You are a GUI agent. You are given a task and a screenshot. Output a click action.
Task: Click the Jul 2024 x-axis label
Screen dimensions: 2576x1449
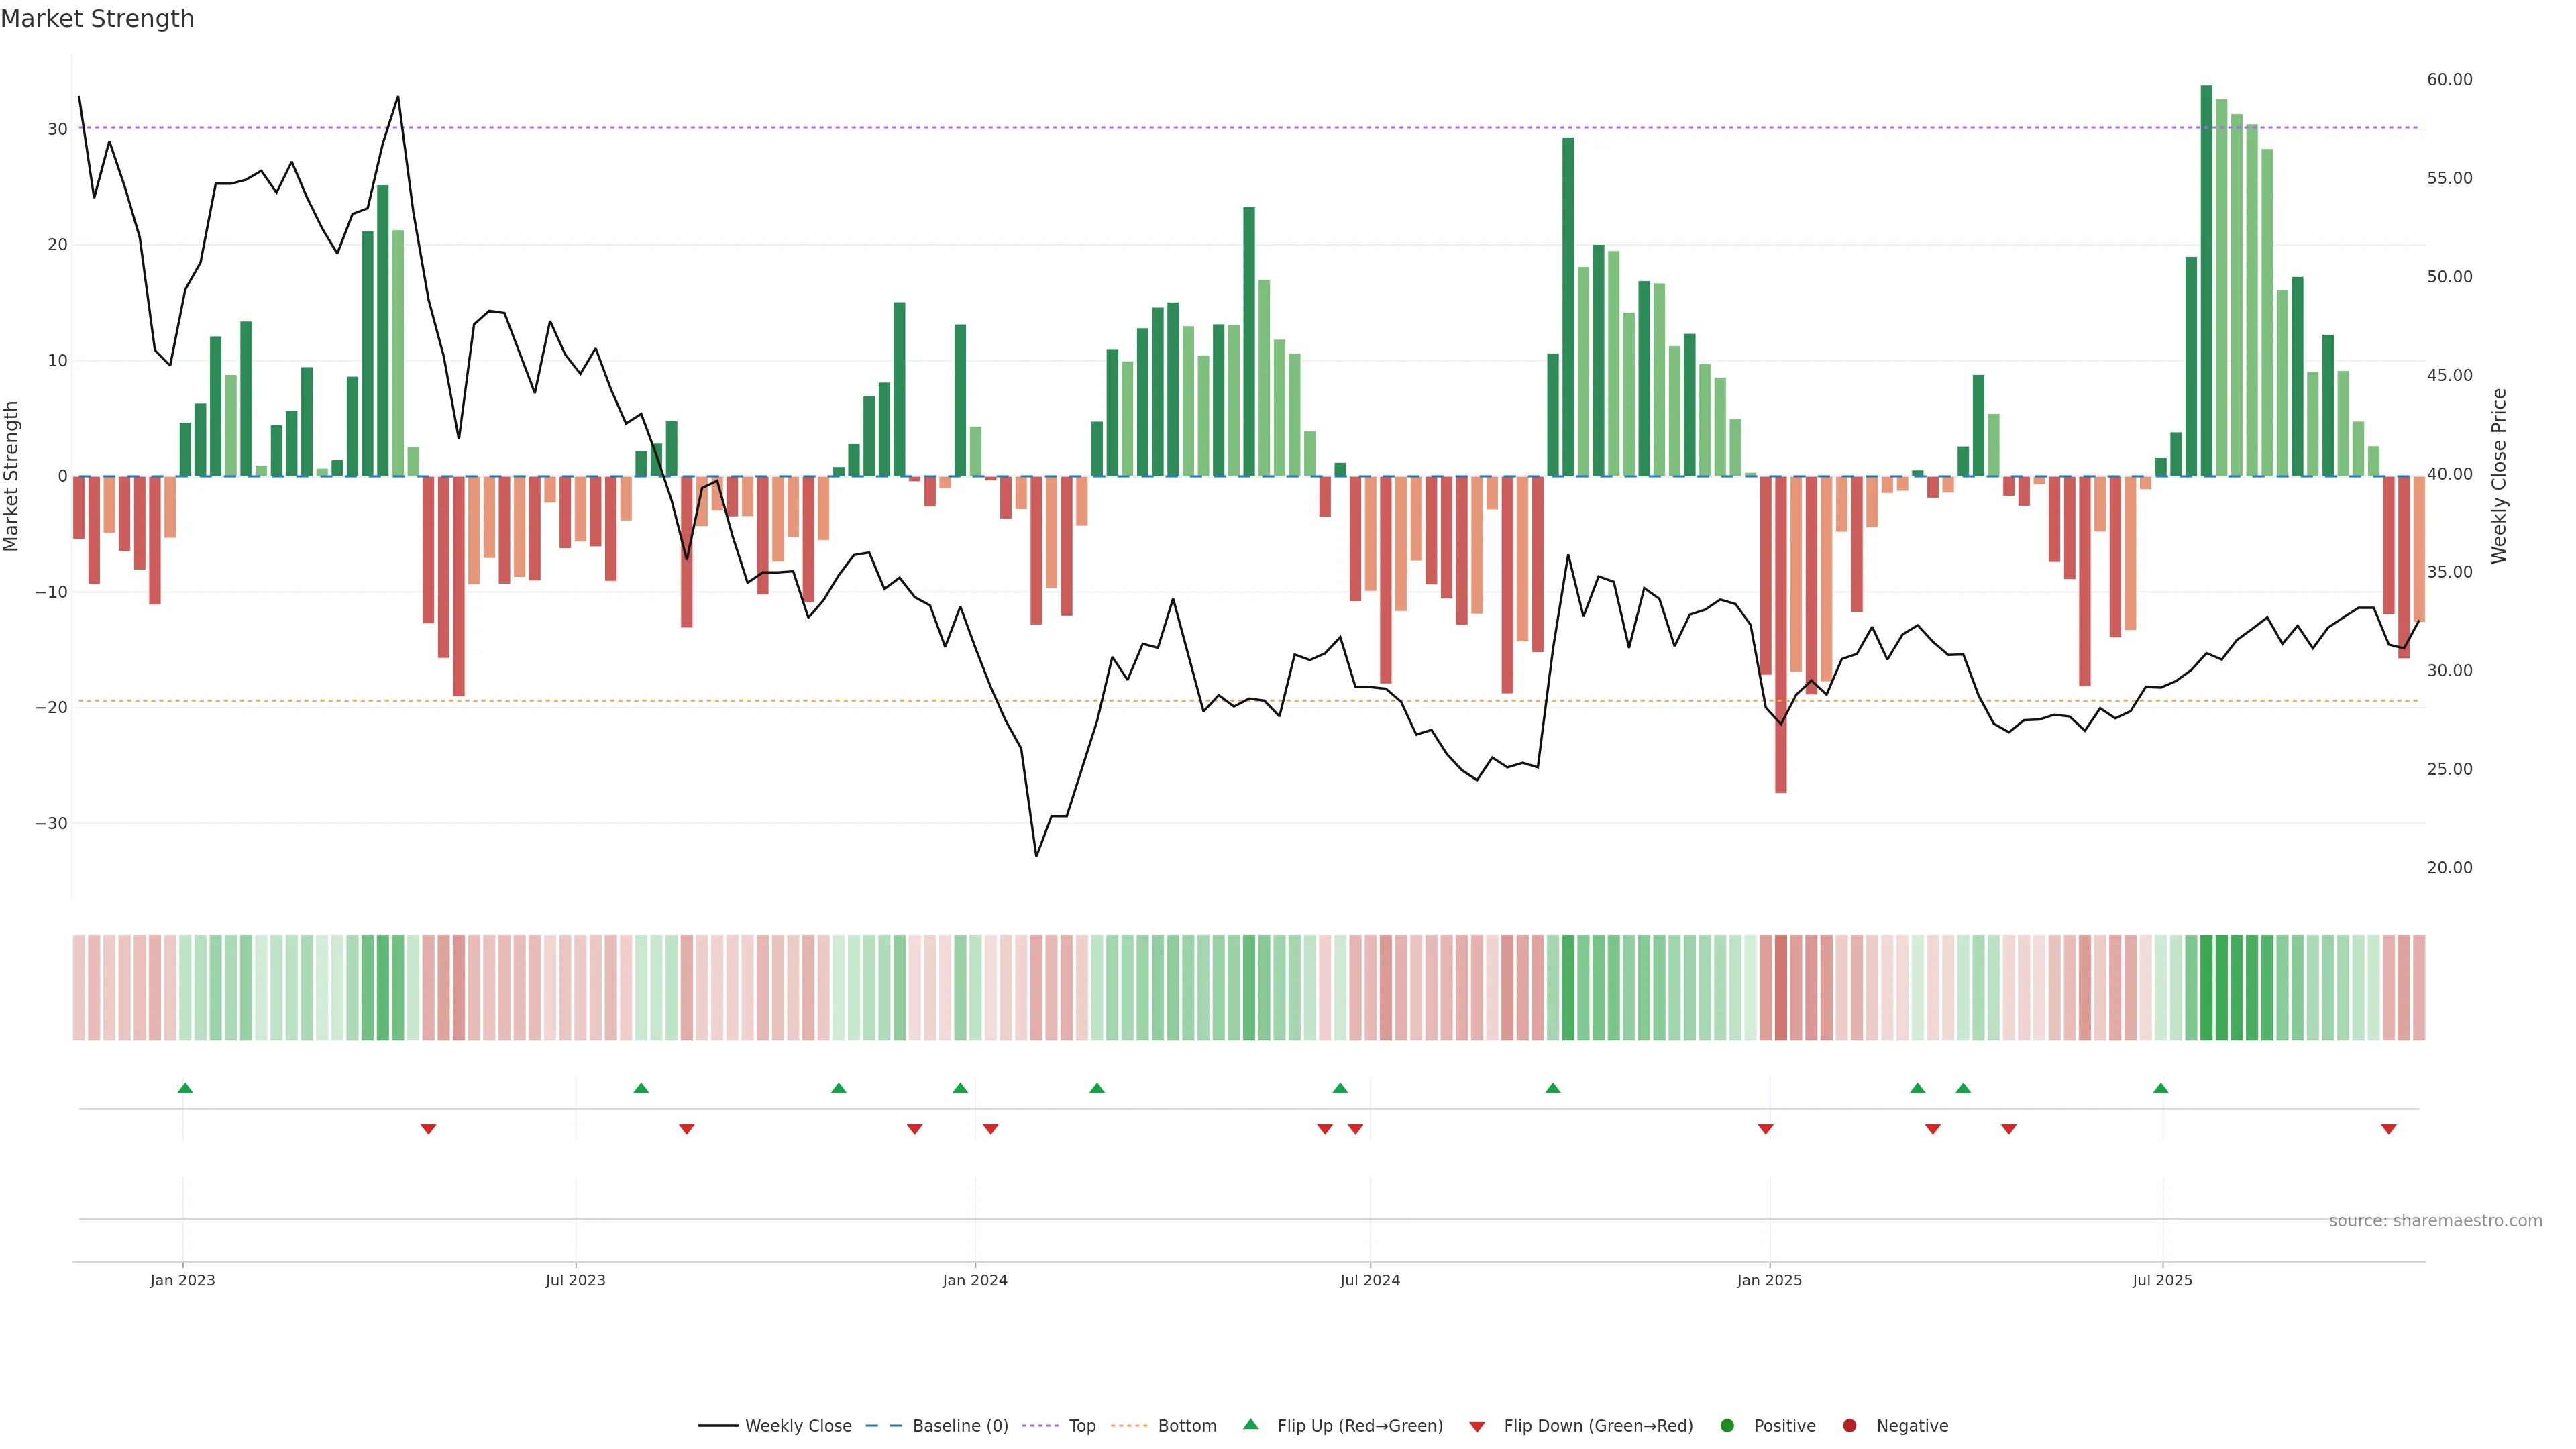tap(1370, 1280)
